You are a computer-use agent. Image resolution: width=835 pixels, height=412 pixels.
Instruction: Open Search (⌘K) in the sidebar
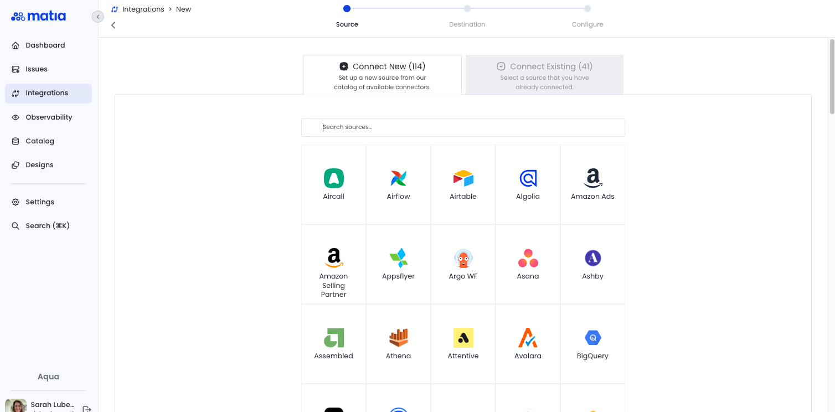[x=48, y=226]
